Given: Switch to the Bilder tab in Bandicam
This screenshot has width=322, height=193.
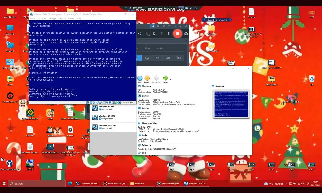Looking at the screenshot, I should [x=147, y=48].
